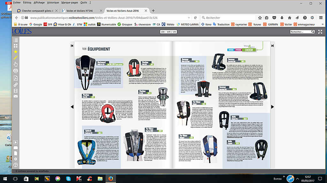Open the Traduction bookmark
The height and width of the screenshot is (183, 327).
click(221, 24)
